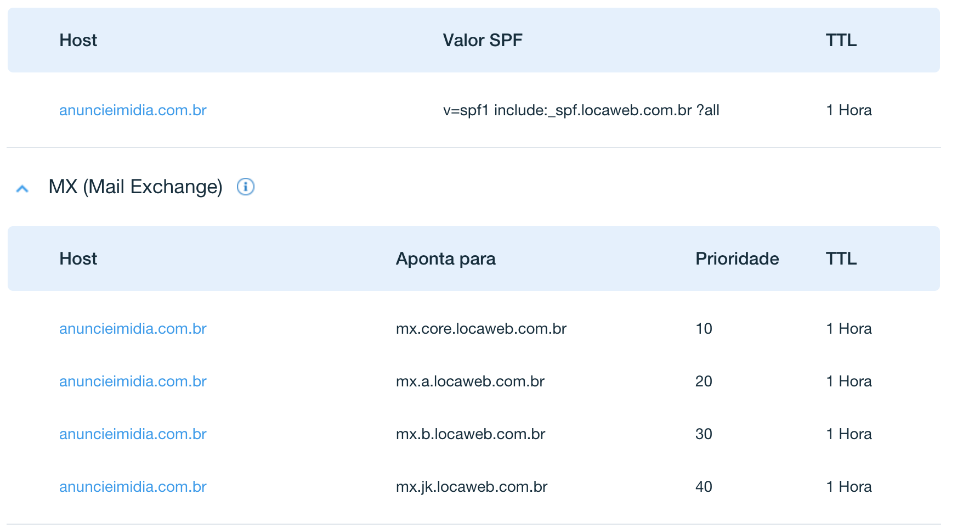Click the MX info icon

245,187
